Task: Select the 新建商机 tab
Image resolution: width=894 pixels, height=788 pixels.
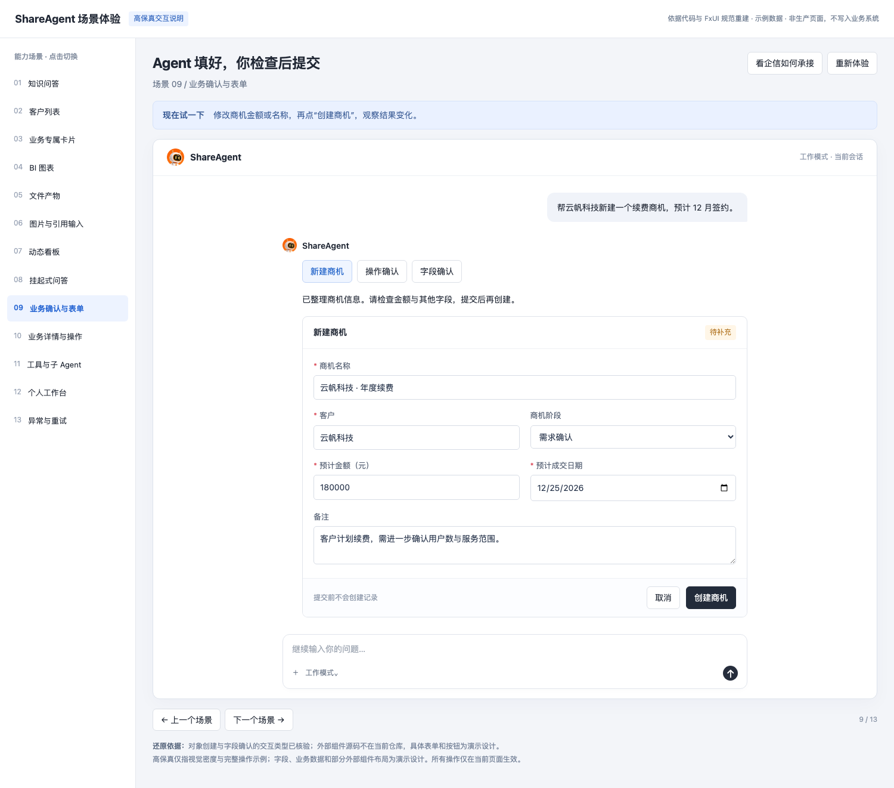Action: click(327, 271)
